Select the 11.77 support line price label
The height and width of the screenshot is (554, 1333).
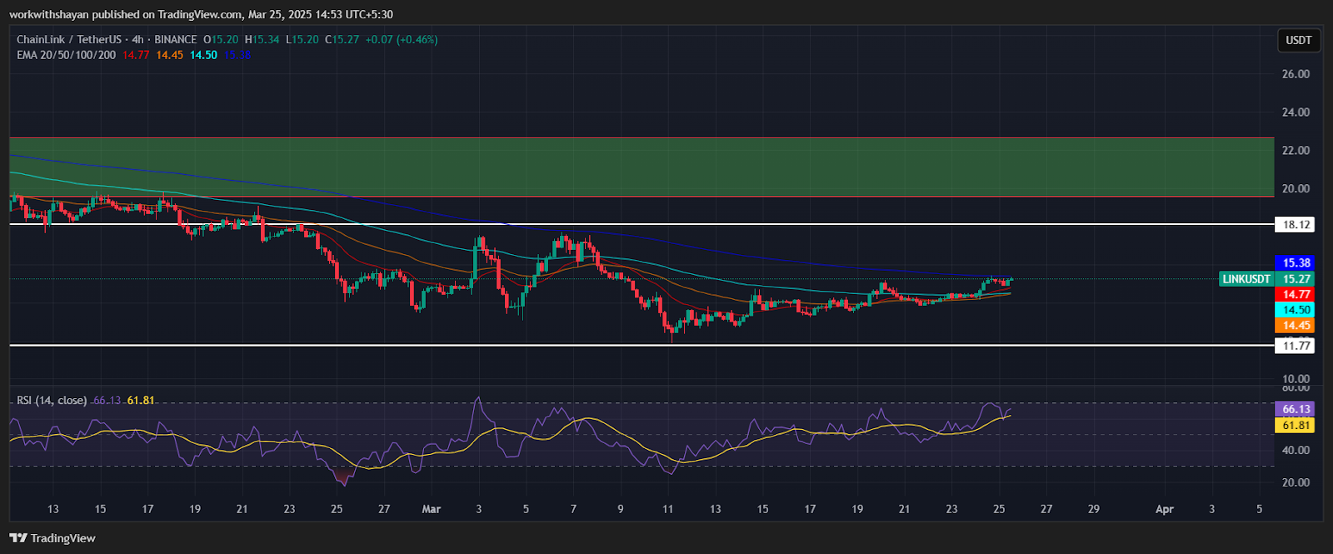coord(1296,346)
